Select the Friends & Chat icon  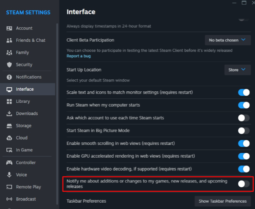[9, 40]
